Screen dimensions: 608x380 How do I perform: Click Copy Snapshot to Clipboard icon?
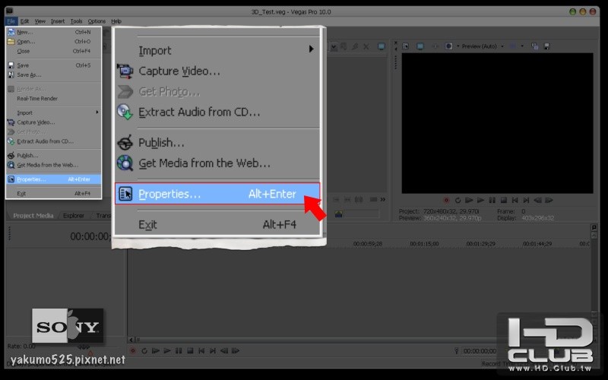click(535, 46)
